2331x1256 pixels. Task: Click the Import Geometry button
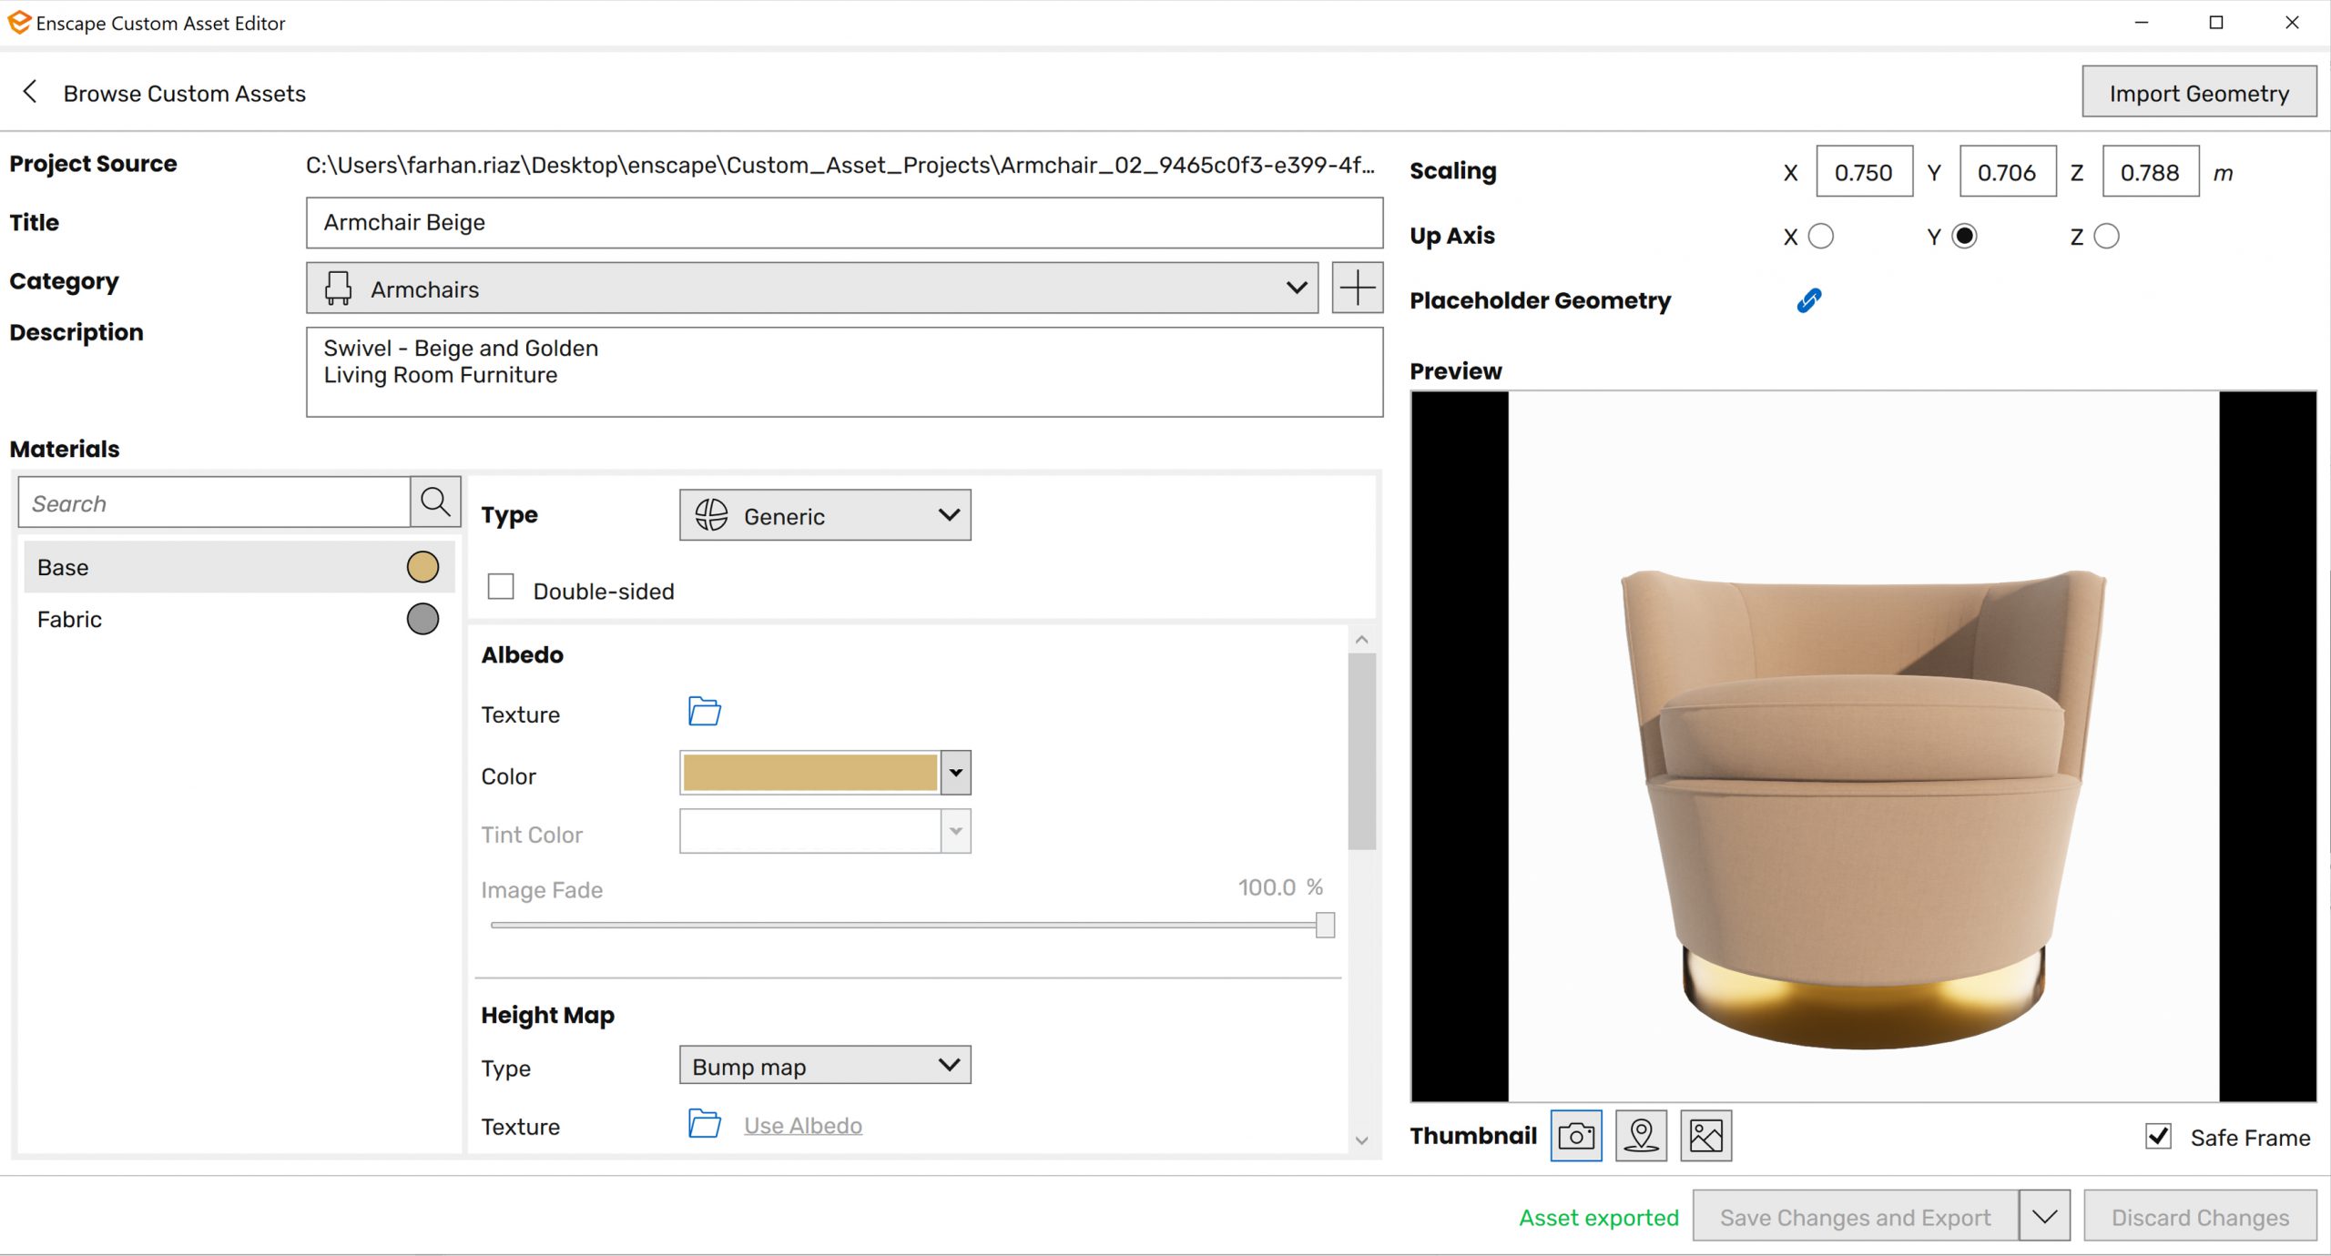tap(2198, 93)
